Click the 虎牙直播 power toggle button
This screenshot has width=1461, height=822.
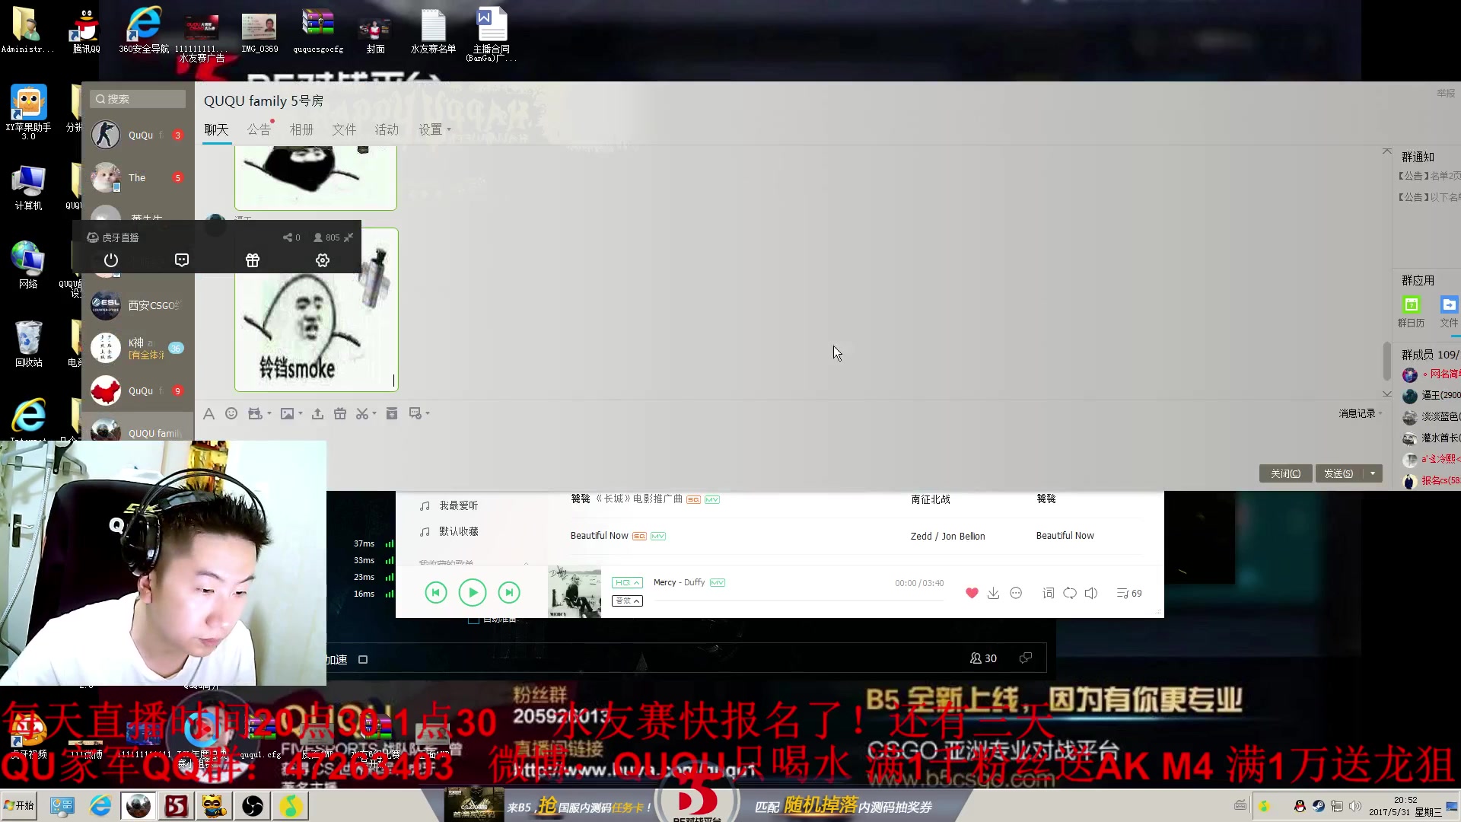click(110, 260)
